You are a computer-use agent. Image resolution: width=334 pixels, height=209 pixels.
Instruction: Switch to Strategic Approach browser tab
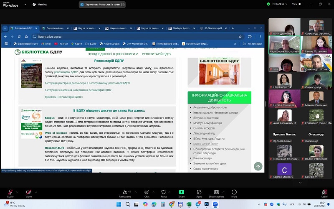click(x=182, y=28)
